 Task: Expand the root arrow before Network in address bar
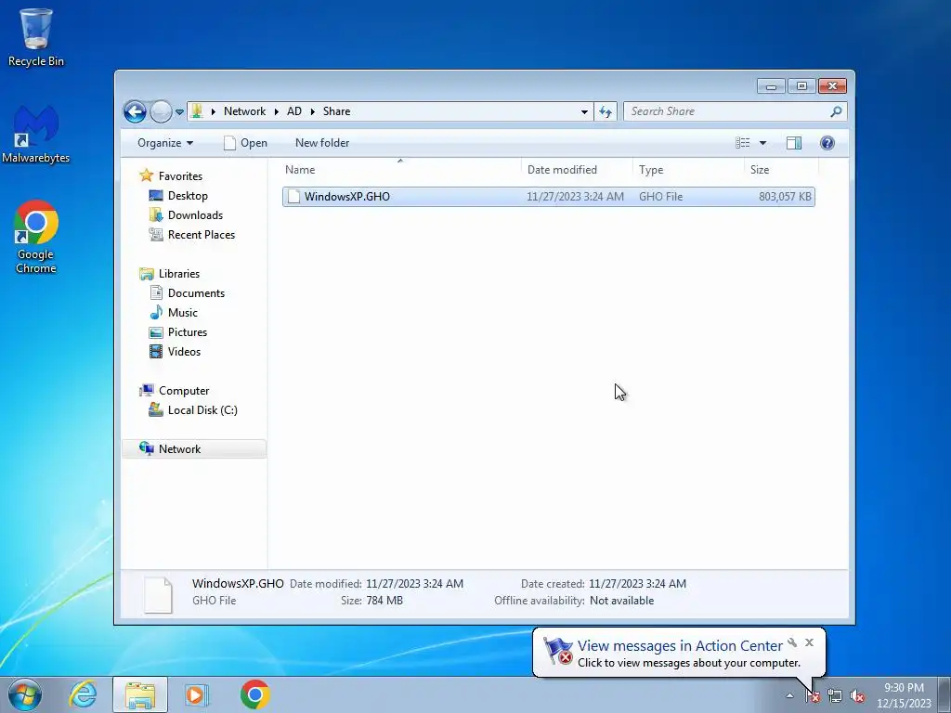coord(213,111)
